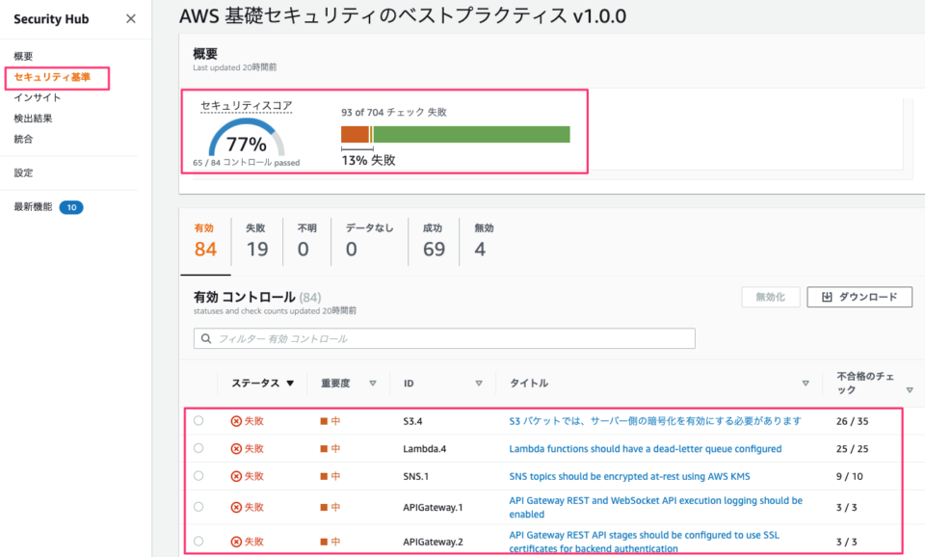
Task: Click the ダウンロード button
Action: (859, 297)
